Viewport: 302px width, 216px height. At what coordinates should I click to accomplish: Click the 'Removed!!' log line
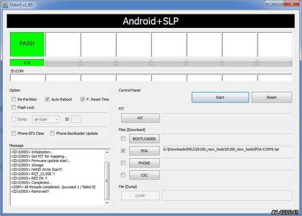point(30,191)
